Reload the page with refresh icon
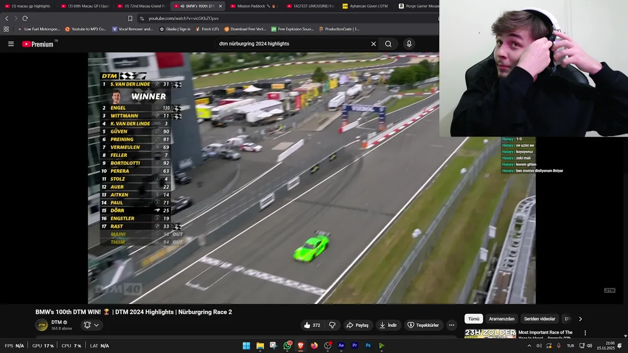Image resolution: width=628 pixels, height=353 pixels. [25, 18]
